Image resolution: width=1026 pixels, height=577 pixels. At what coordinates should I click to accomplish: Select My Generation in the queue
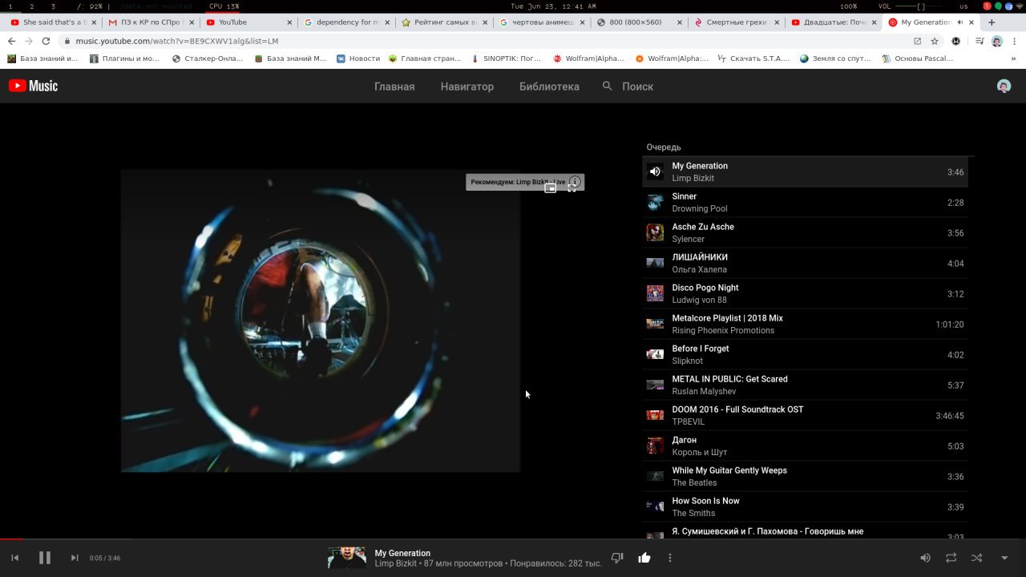pyautogui.click(x=805, y=171)
